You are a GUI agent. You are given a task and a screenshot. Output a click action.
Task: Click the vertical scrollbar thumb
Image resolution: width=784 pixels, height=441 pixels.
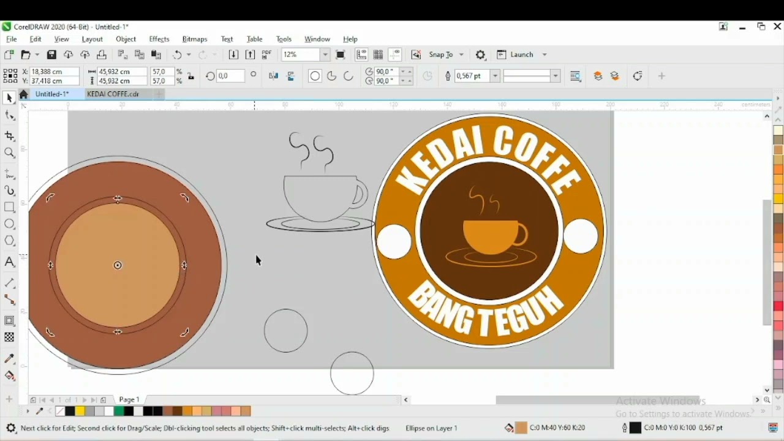point(767,263)
